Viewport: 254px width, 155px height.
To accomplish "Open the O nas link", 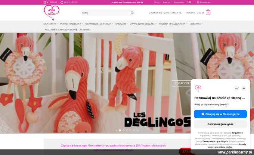I will point(157,3).
